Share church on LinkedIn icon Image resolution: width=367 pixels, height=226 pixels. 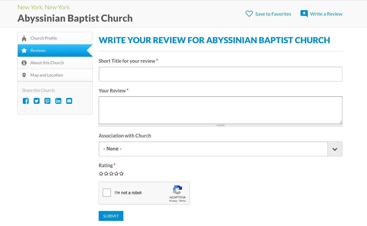click(x=58, y=101)
